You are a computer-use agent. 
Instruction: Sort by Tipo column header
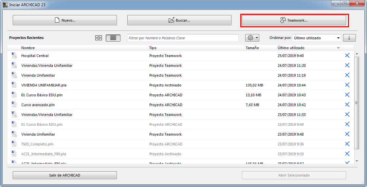tap(196, 48)
